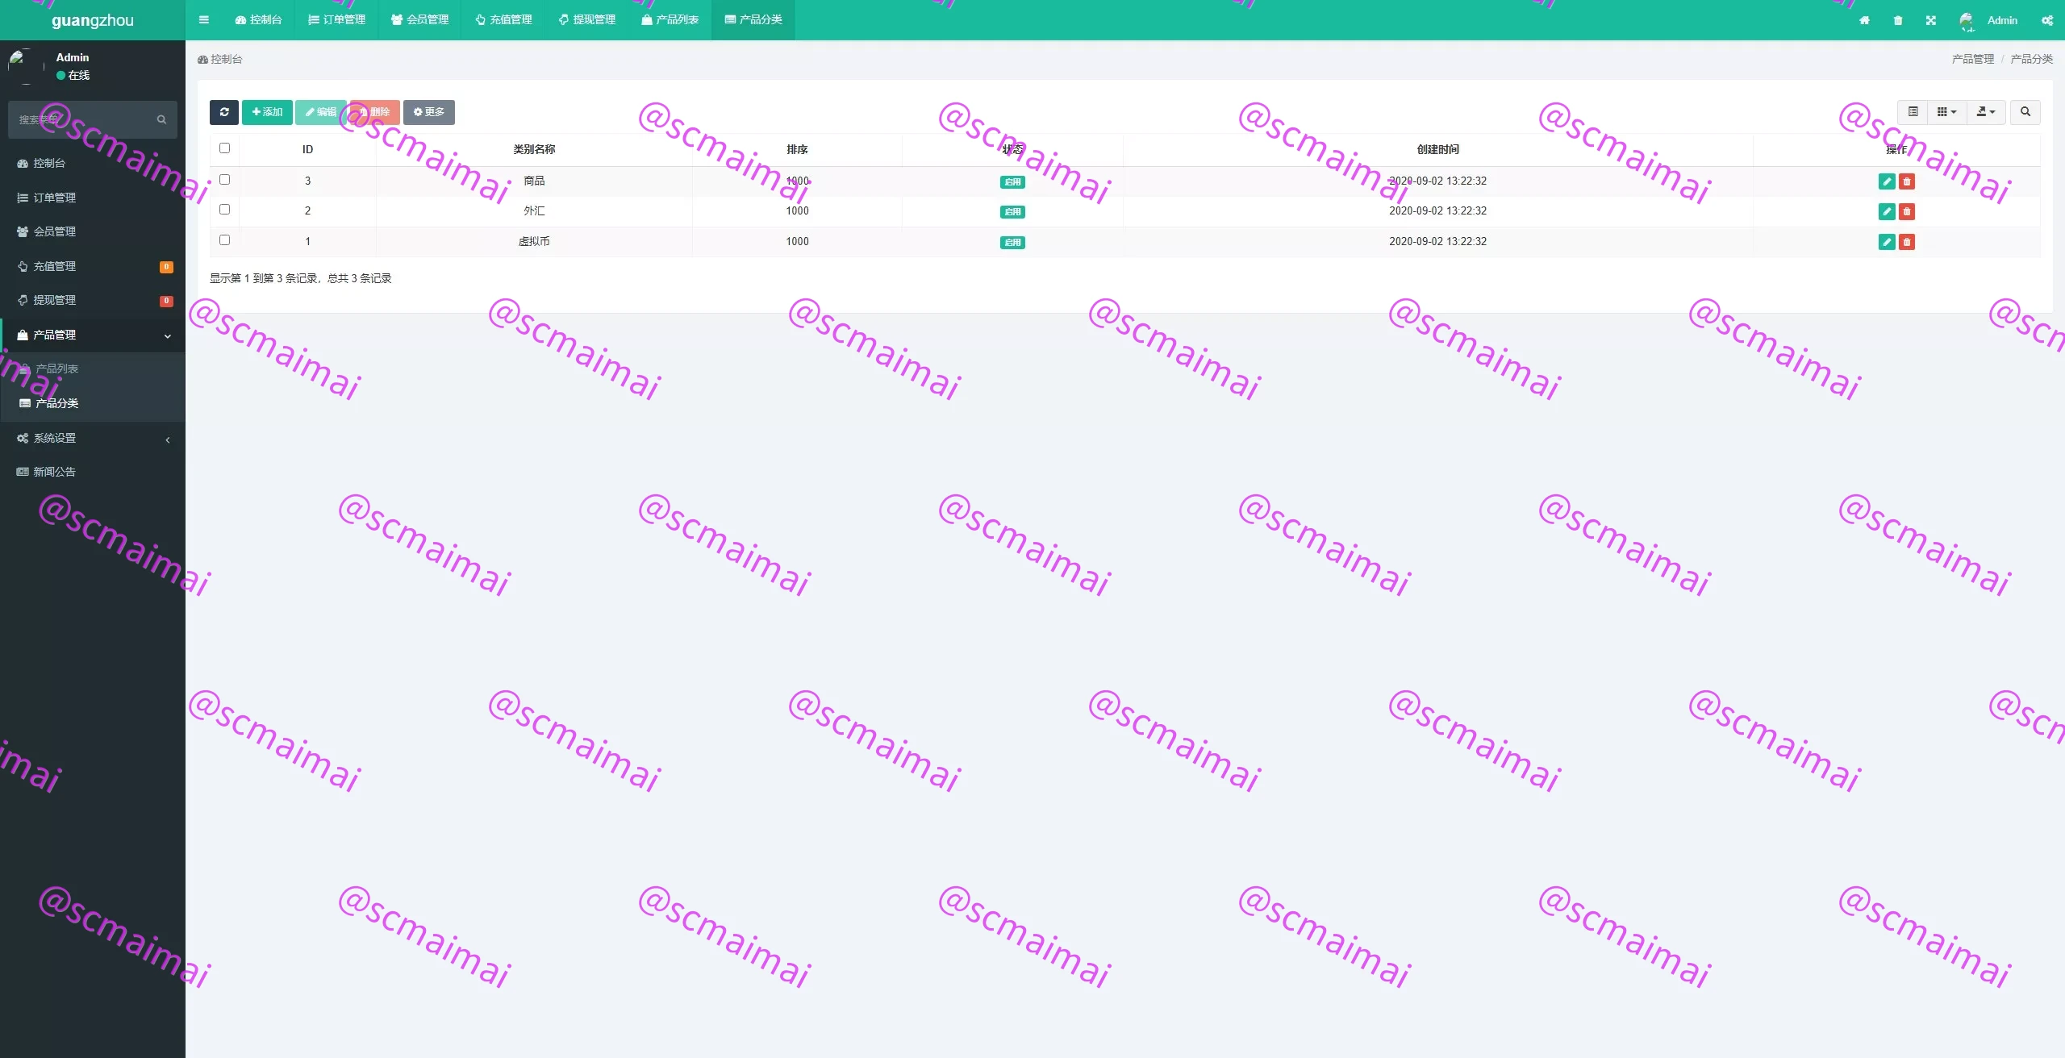Sort by the ID column header
Viewport: 2065px width, 1058px height.
(x=307, y=149)
